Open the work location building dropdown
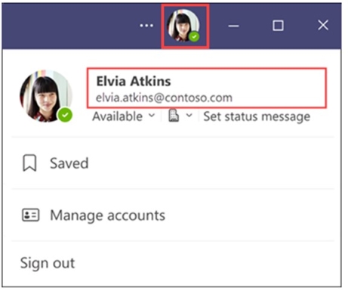 click(180, 116)
